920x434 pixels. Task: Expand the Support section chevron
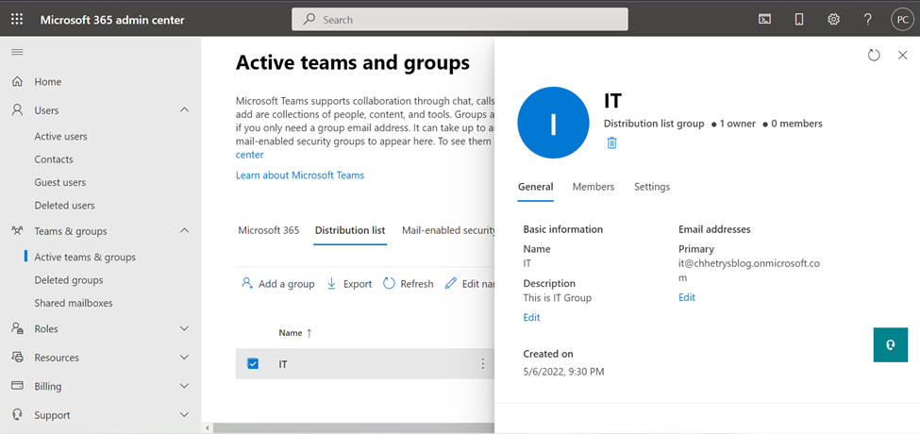click(x=184, y=414)
